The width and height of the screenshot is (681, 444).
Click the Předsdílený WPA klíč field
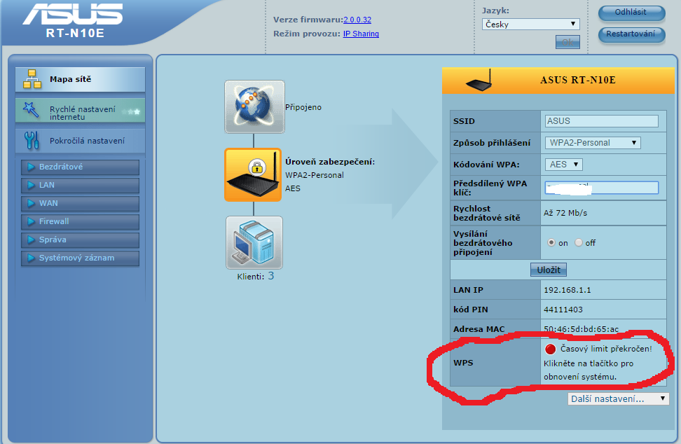[x=602, y=188]
